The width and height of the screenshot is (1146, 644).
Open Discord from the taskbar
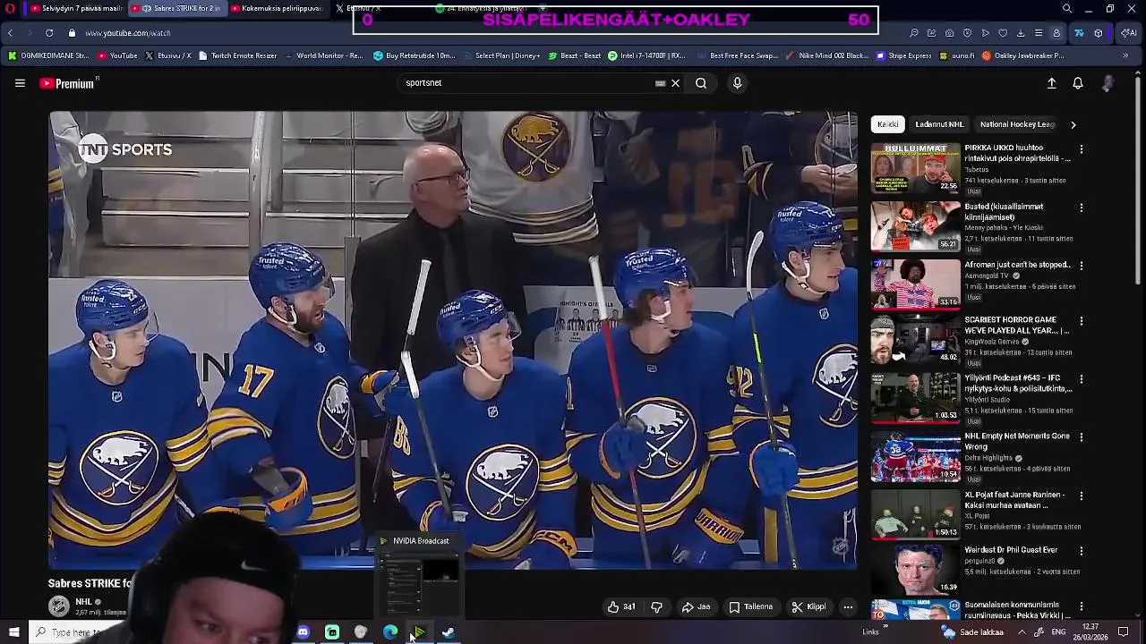tap(304, 632)
